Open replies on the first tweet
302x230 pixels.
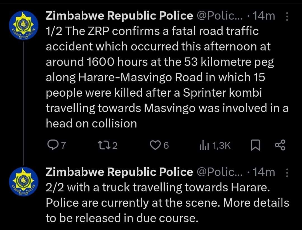click(x=57, y=145)
